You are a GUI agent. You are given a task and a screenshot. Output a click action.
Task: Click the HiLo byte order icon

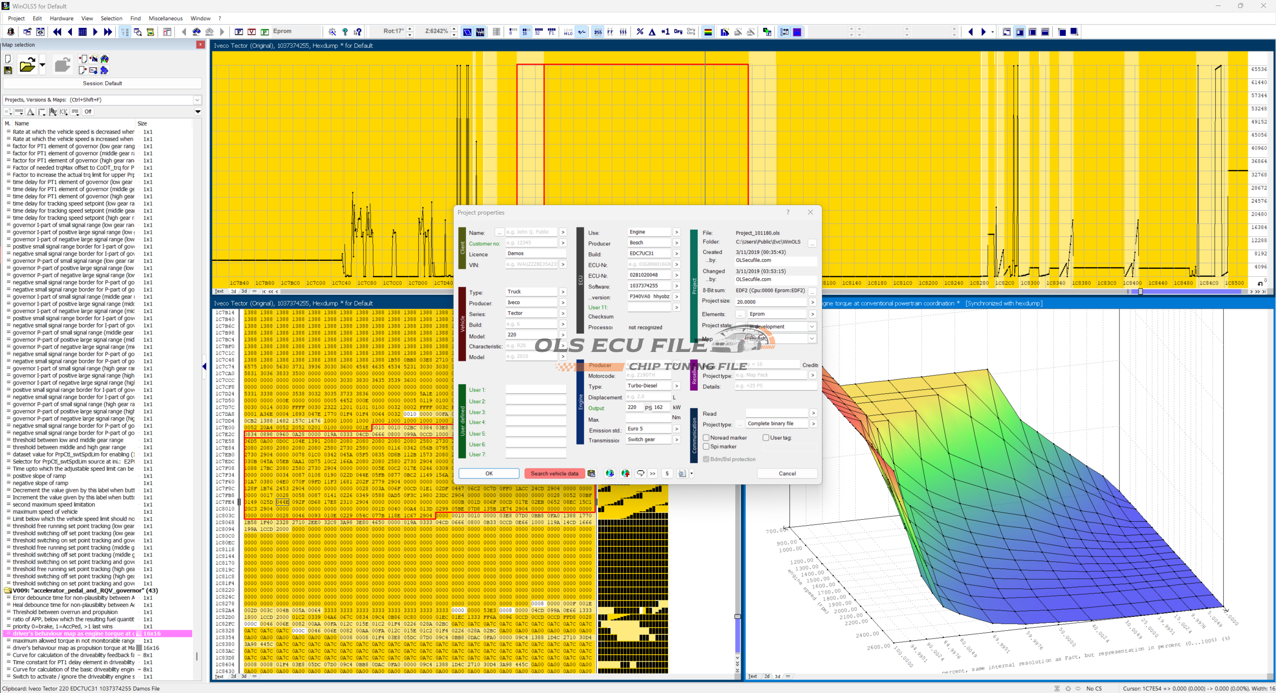point(568,32)
